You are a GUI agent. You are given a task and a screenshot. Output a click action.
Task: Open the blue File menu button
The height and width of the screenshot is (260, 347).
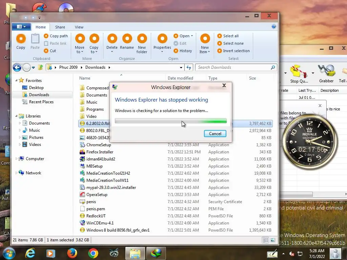21,27
